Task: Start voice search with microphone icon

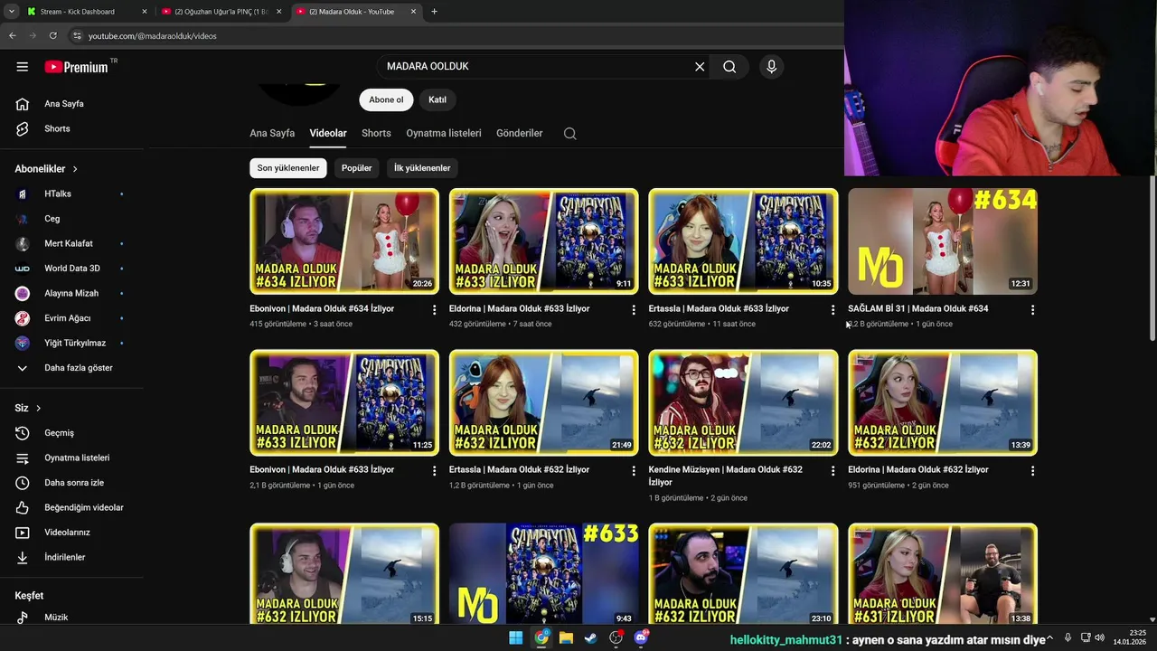Action: 771,67
